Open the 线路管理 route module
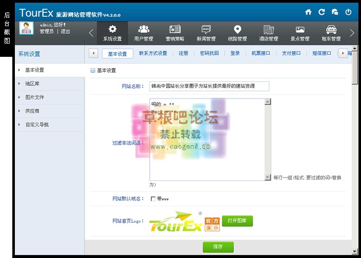Viewport: 361px width, 258px height. pyautogui.click(x=237, y=33)
